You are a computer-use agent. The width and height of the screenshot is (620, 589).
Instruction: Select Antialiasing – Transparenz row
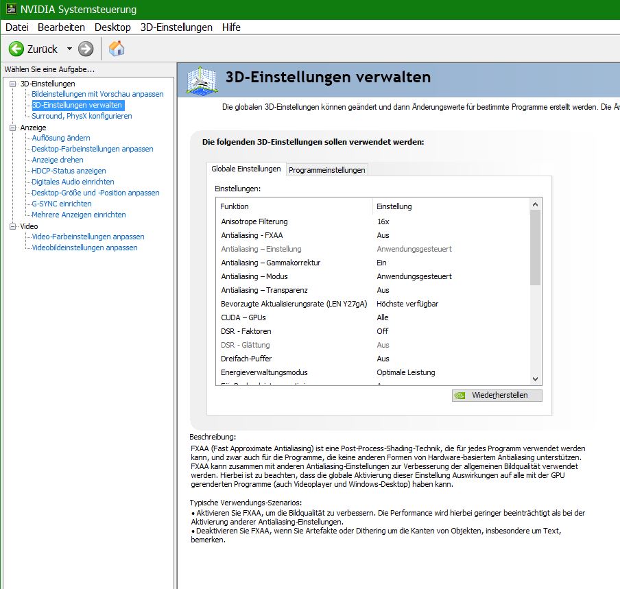tap(372, 290)
